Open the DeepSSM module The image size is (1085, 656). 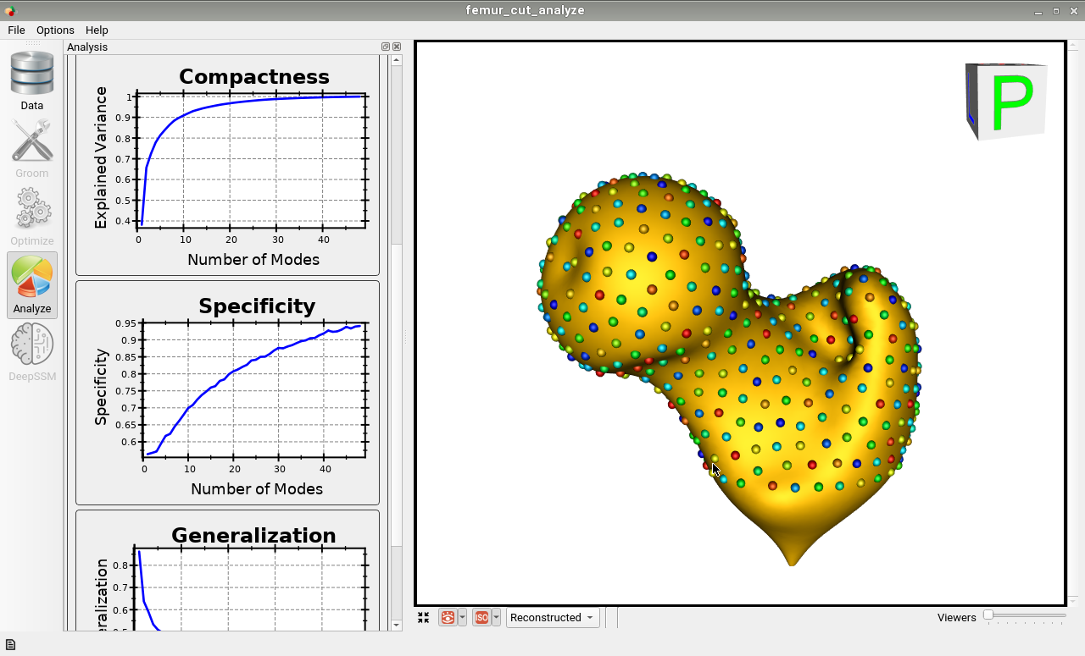tap(32, 352)
